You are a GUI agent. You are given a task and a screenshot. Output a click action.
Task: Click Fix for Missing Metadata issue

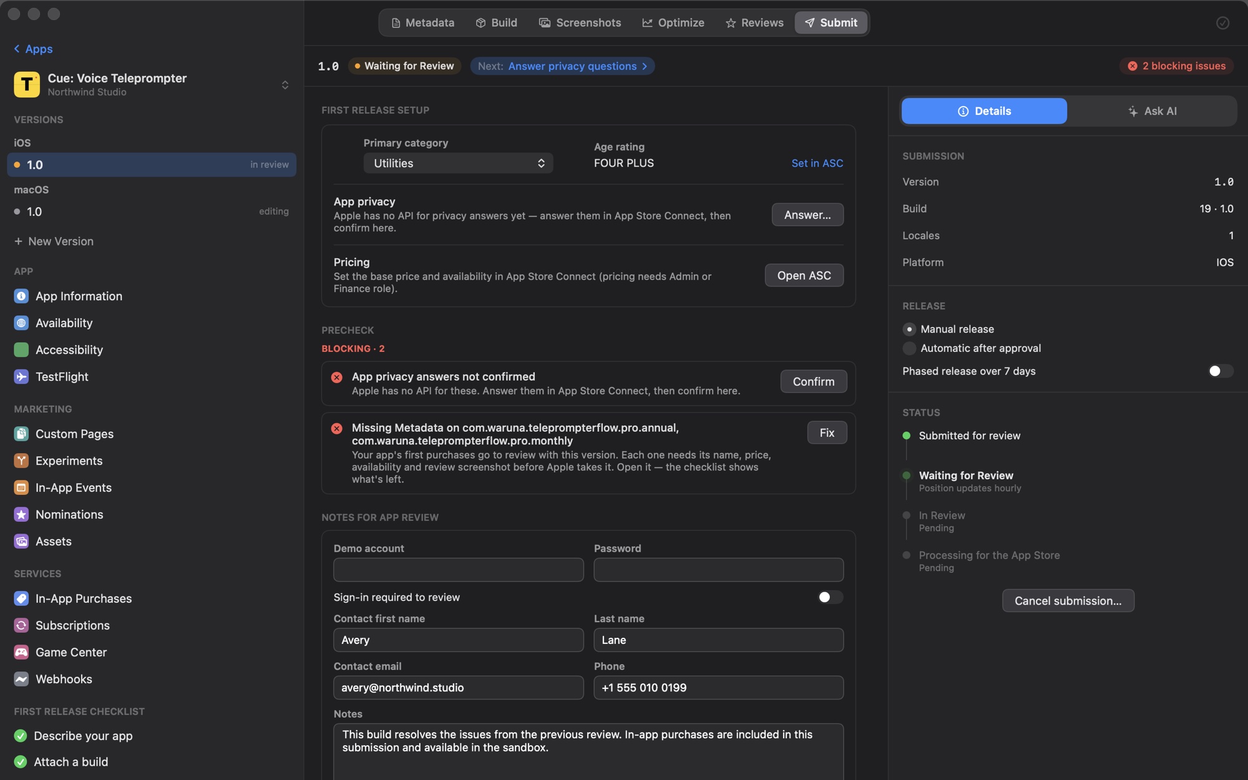[827, 432]
